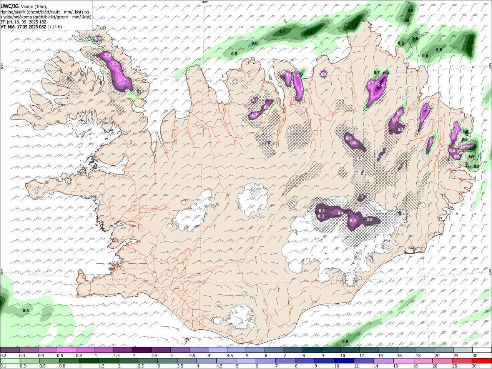The width and height of the screenshot is (492, 369).
Task: Click the '0.8' value off the south coast
Action: tap(345, 341)
